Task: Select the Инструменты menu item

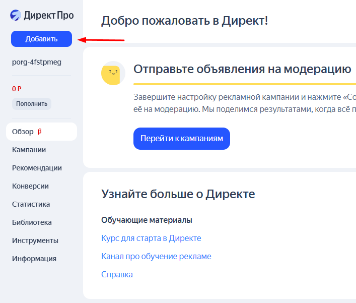Action: coord(35,240)
